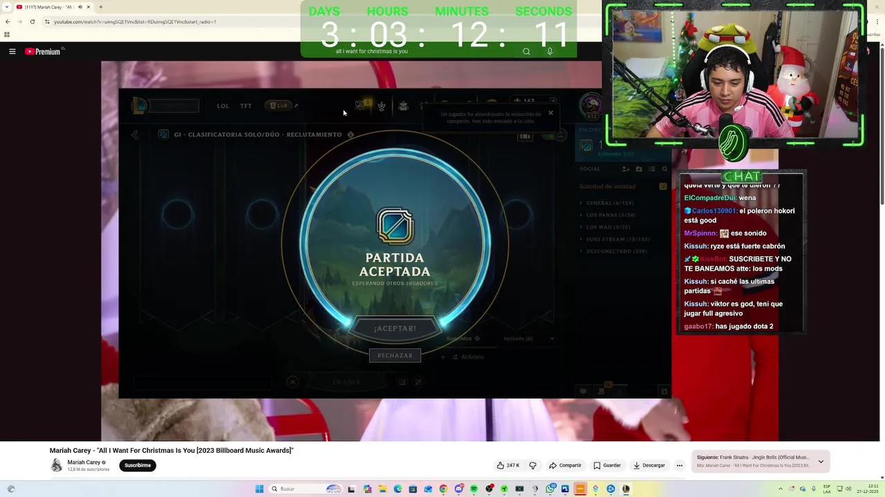Show ranked queue info icon

pos(351,135)
